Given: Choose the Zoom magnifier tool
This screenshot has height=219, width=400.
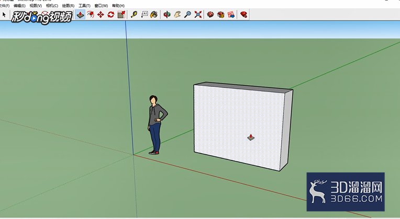Looking at the screenshot, I should pyautogui.click(x=187, y=15).
